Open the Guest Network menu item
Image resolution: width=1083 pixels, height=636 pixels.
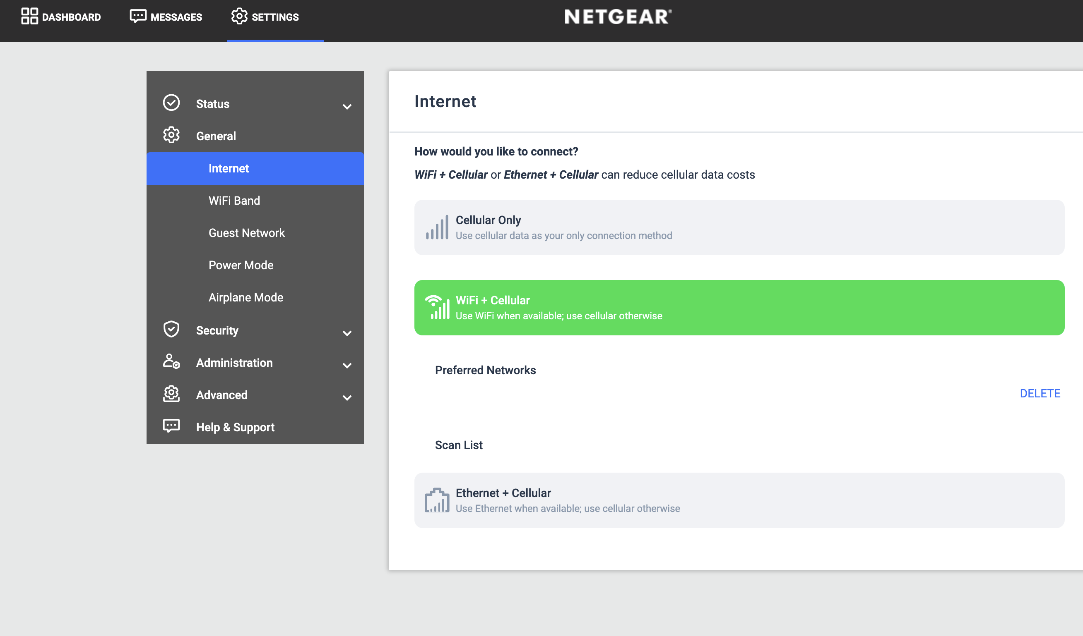coord(247,232)
